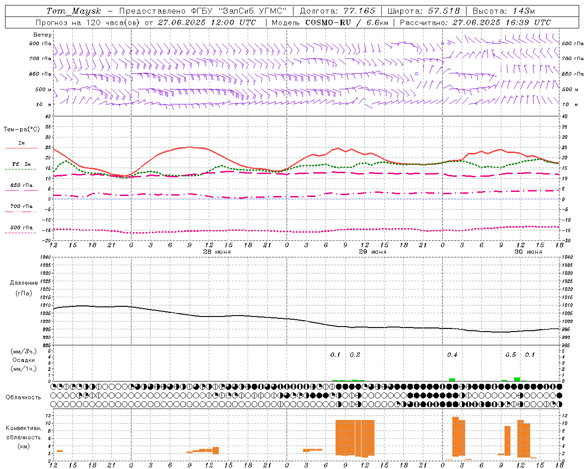Click the latitude value Широта: 57.518

pos(423,11)
